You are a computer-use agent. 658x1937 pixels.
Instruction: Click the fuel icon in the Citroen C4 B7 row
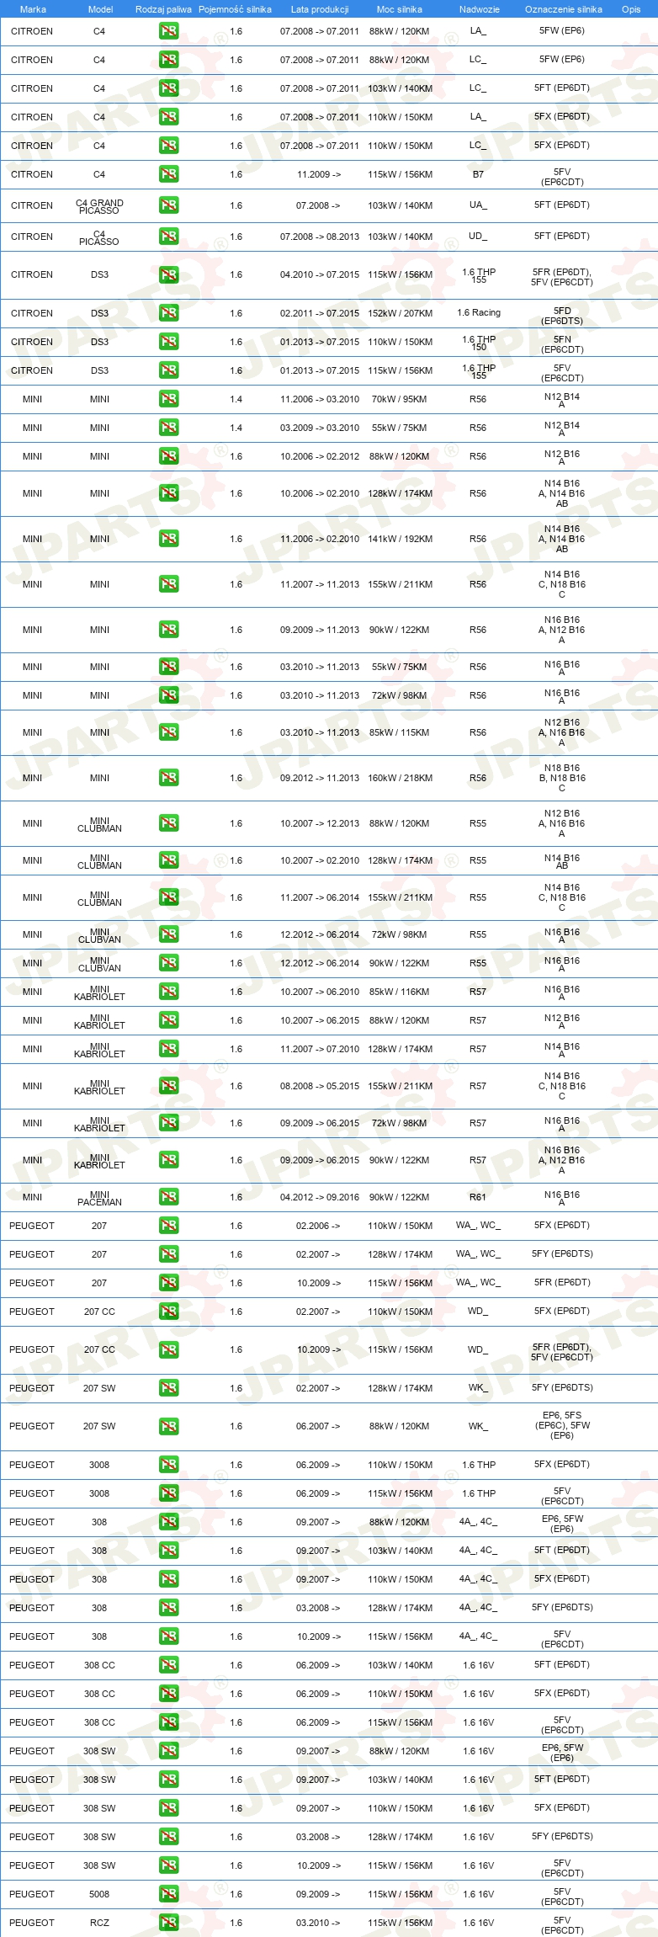click(169, 174)
